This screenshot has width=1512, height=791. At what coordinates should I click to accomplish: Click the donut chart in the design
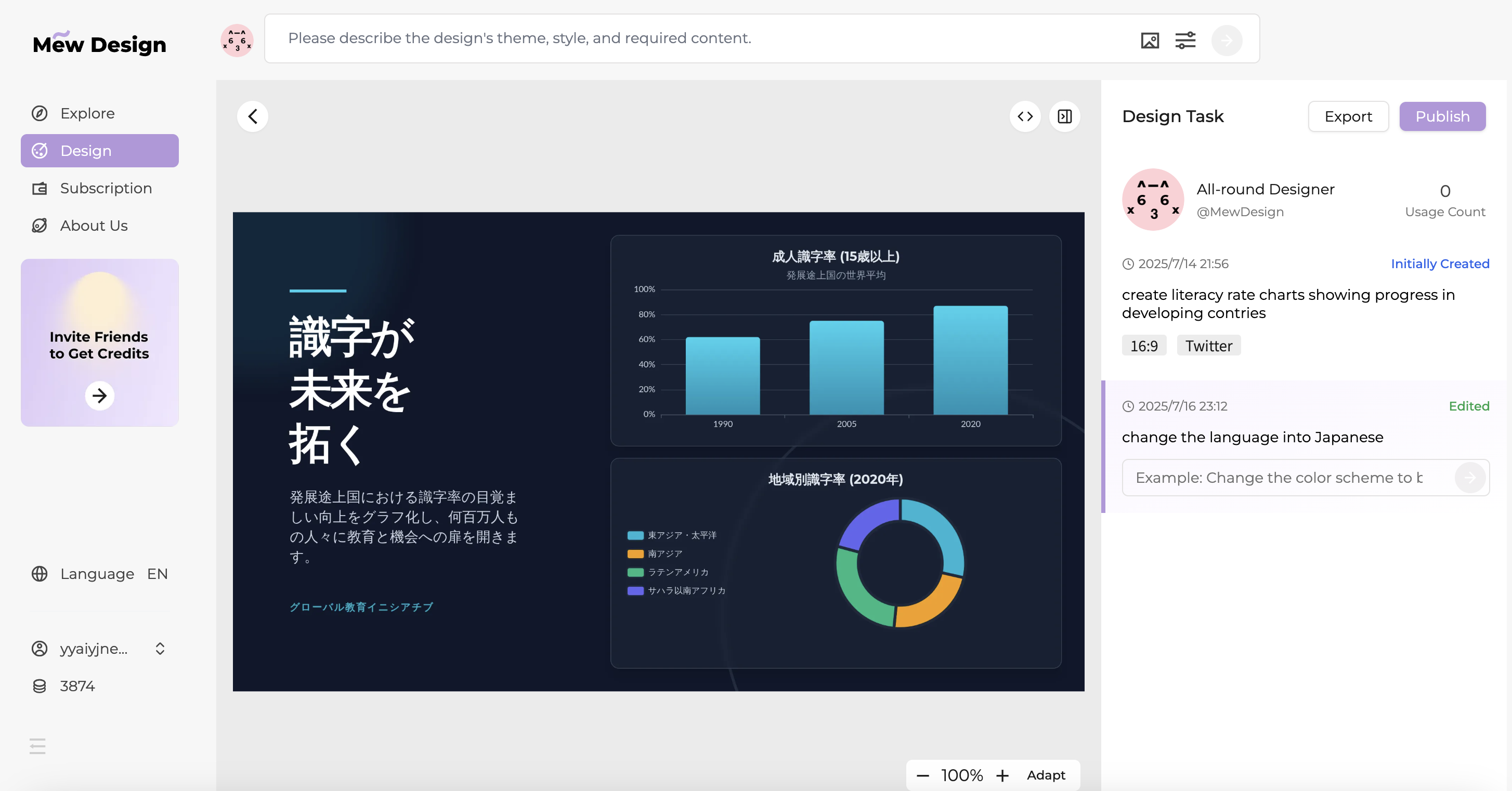pos(900,563)
